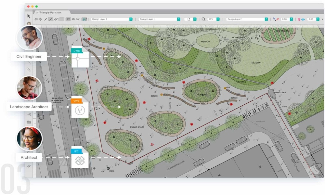Click the Civil Engineer label

point(29,57)
